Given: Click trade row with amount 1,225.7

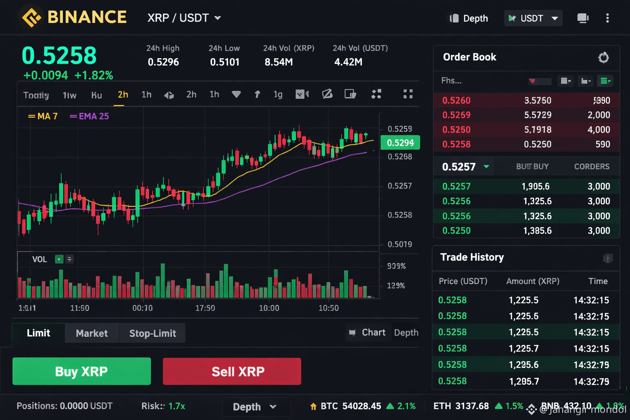Looking at the screenshot, I should pyautogui.click(x=526, y=349).
